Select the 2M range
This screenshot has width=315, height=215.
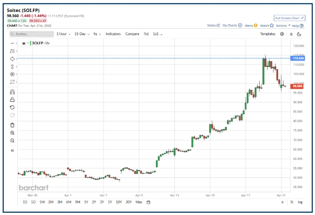point(51,202)
